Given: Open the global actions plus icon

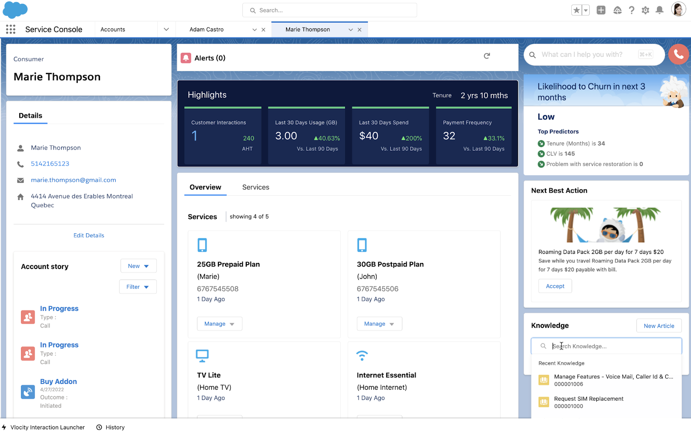Looking at the screenshot, I should tap(601, 10).
